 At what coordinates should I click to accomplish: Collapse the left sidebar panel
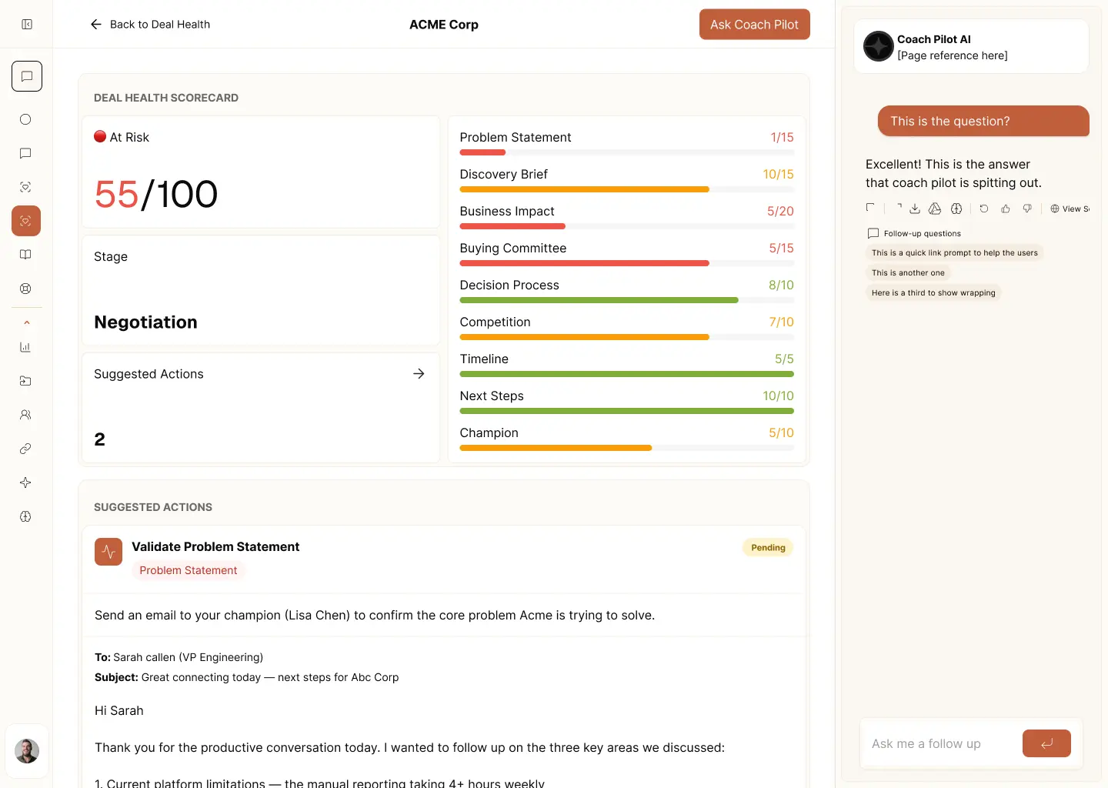click(x=27, y=25)
